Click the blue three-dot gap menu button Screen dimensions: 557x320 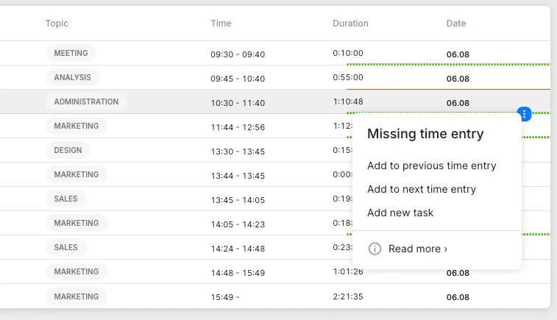coord(524,113)
